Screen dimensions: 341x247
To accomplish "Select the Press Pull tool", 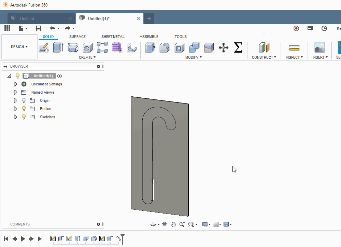I will (150, 47).
